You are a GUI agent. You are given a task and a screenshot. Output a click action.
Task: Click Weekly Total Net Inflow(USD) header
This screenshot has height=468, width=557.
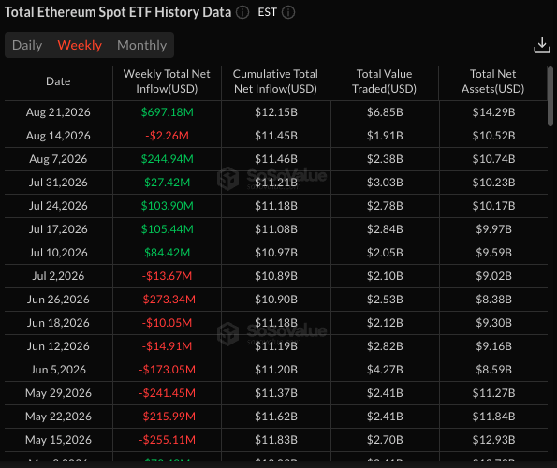click(x=167, y=81)
